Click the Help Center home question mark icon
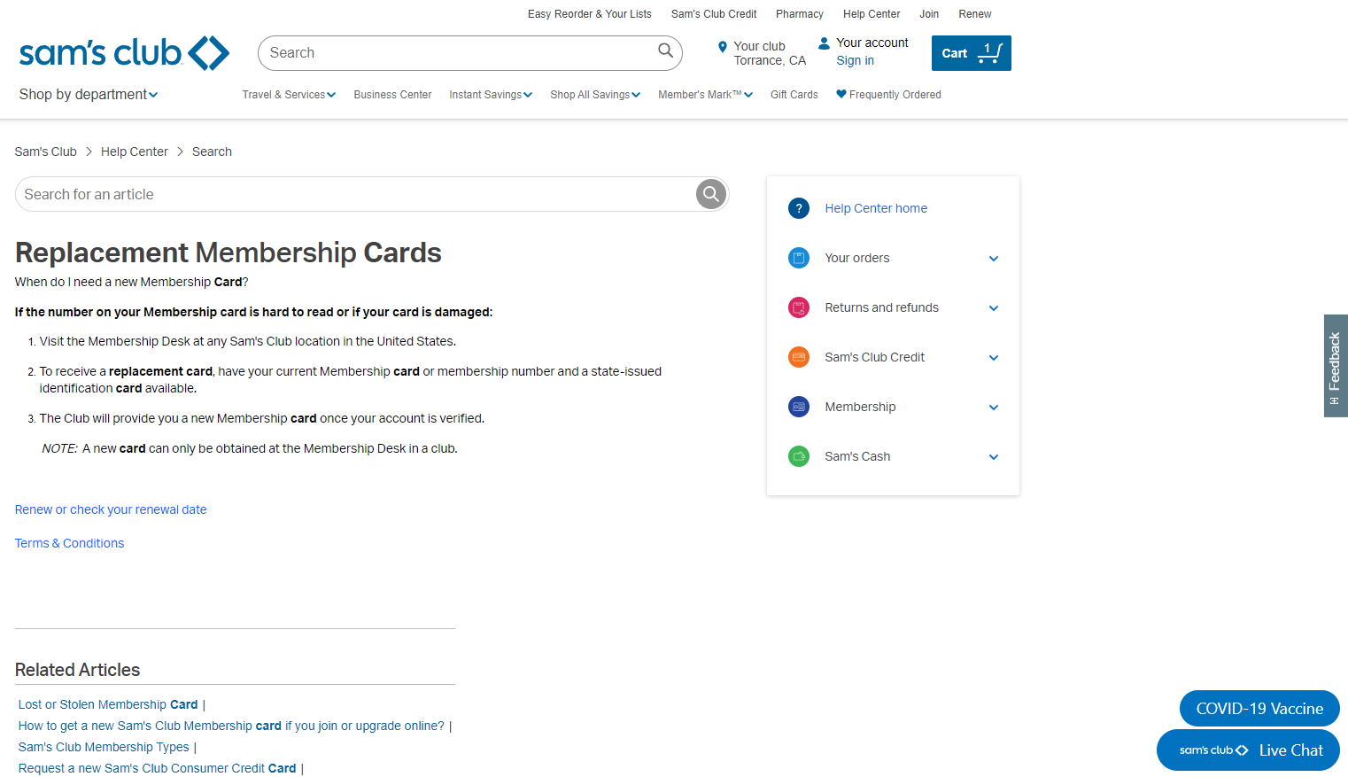This screenshot has width=1348, height=777. (x=799, y=208)
